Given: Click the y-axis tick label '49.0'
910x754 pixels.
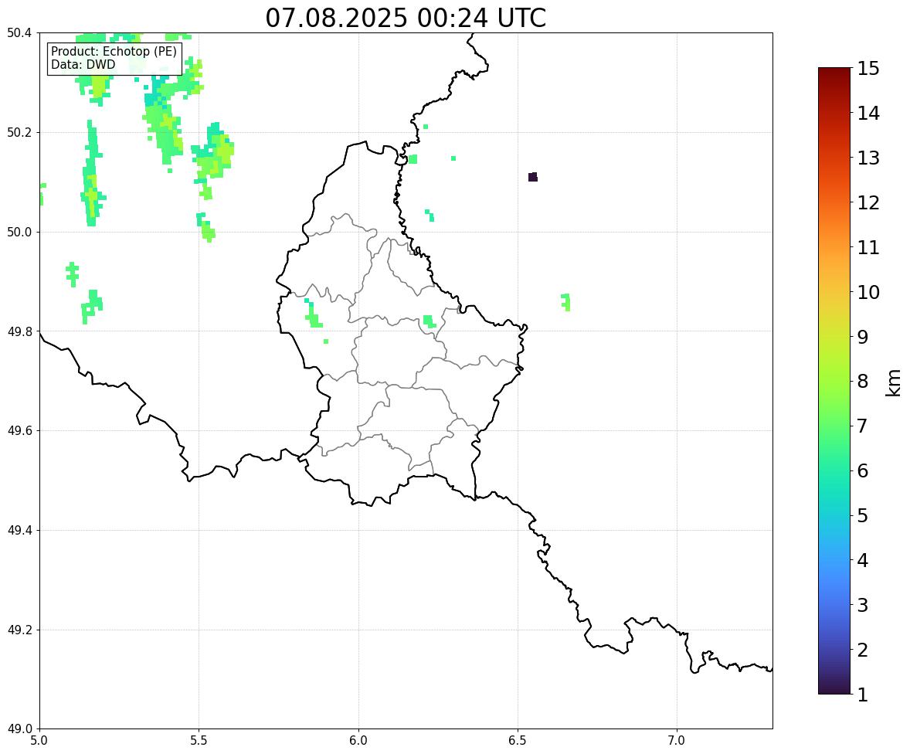Looking at the screenshot, I should point(19,729).
